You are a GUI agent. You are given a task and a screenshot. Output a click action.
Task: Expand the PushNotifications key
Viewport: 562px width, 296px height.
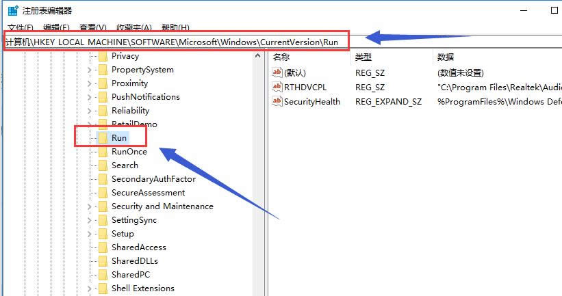(x=89, y=97)
